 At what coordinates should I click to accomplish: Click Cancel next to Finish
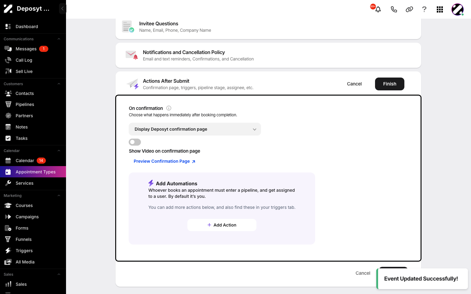pos(354,84)
